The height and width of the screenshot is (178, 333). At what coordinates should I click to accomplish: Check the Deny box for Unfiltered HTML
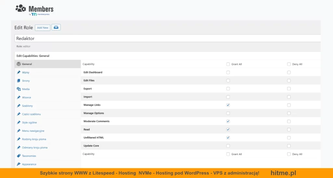coord(289,138)
